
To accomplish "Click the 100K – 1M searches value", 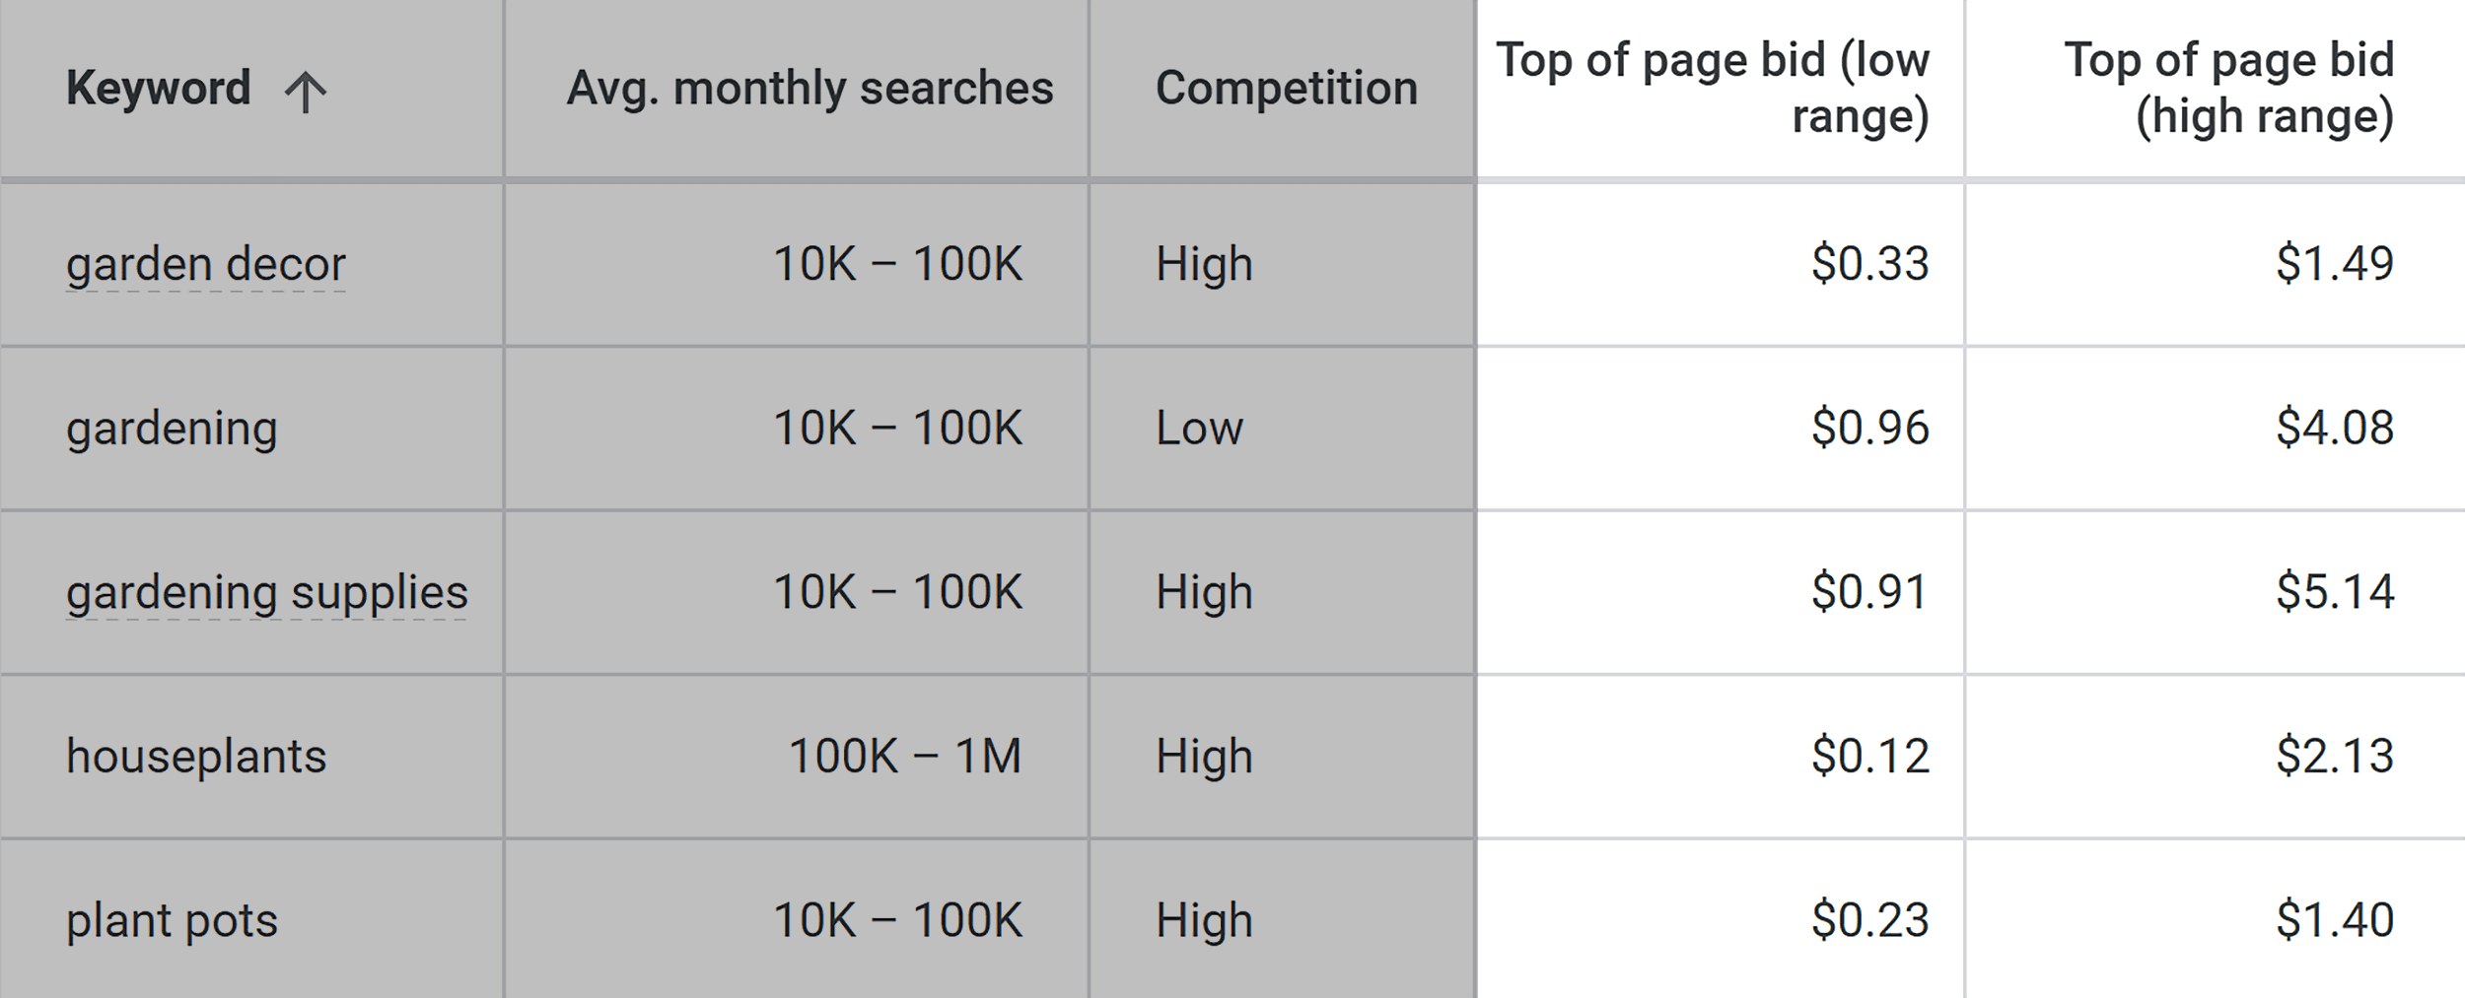I will [x=907, y=757].
